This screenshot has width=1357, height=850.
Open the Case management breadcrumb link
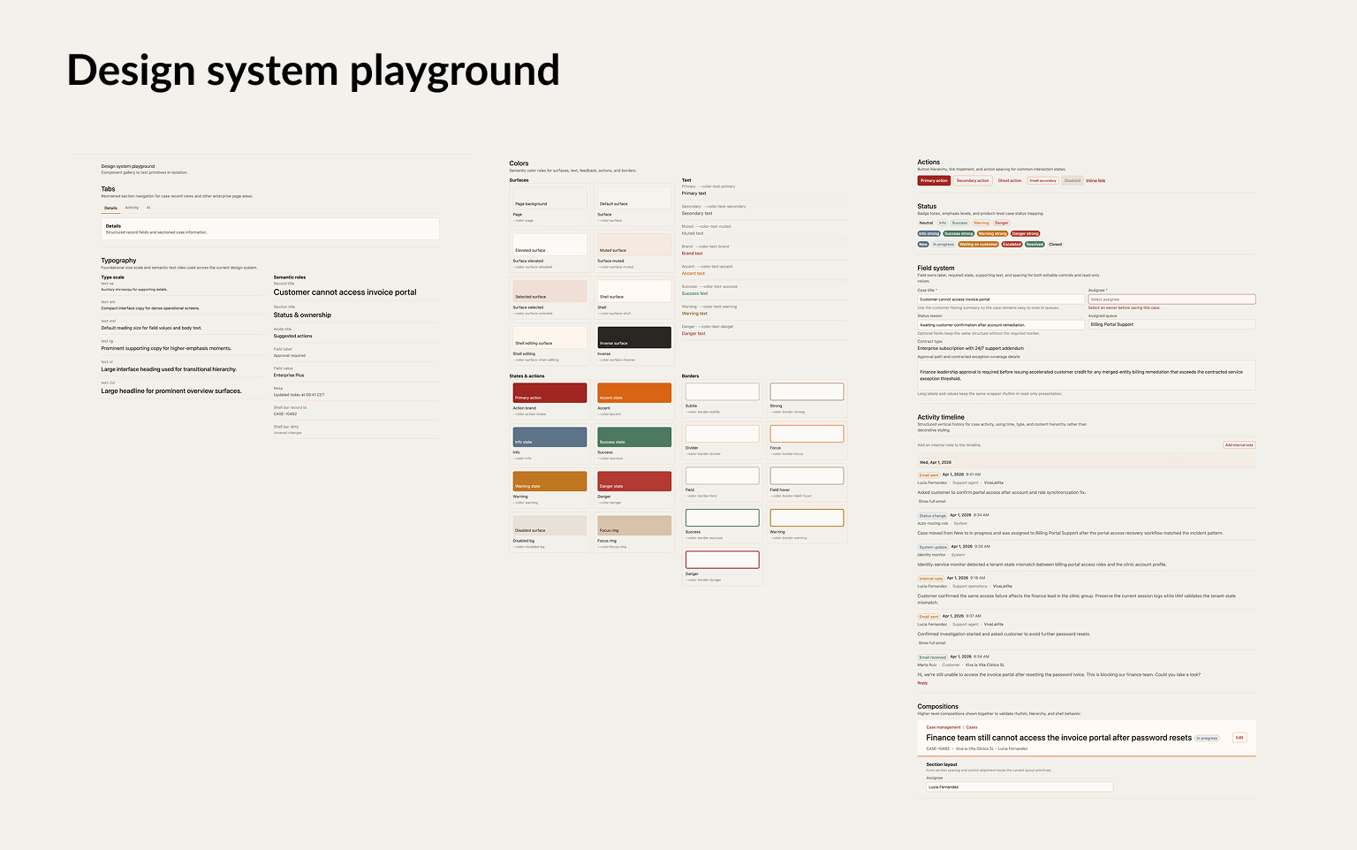tap(943, 727)
